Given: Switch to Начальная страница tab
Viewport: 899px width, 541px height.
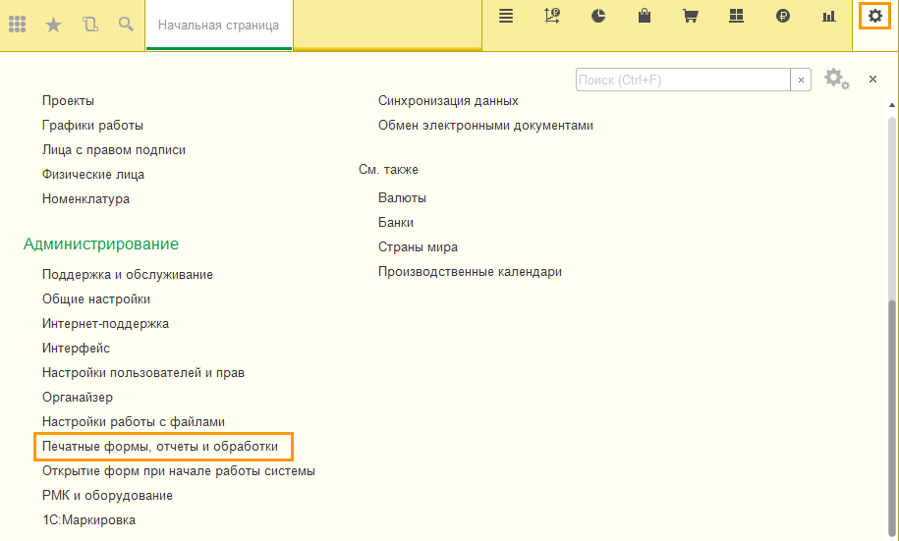Looking at the screenshot, I should [218, 26].
